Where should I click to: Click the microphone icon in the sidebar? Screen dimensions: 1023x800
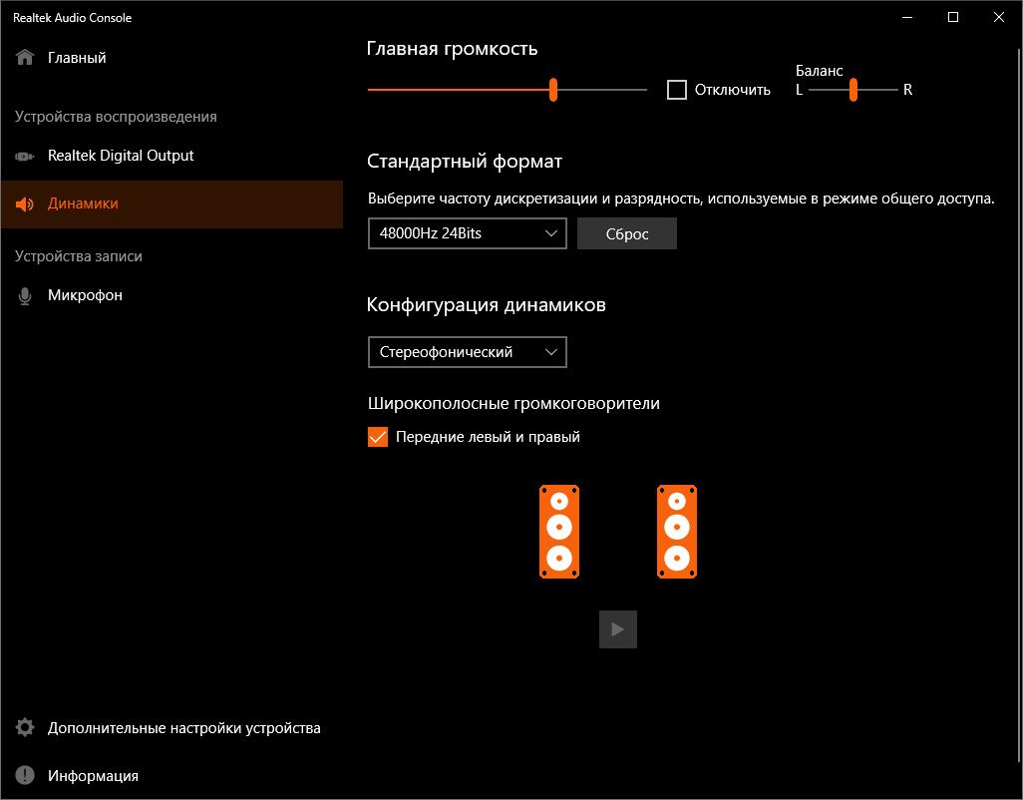coord(25,296)
